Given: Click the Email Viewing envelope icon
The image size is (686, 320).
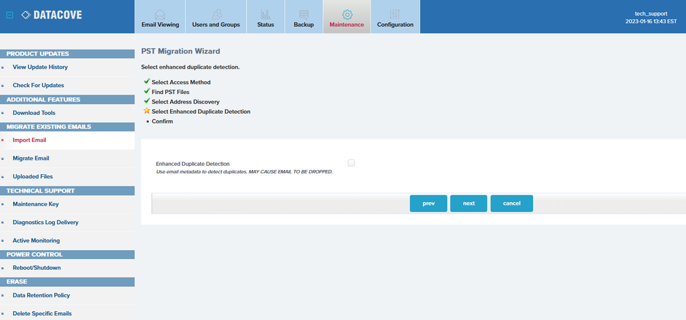Looking at the screenshot, I should point(160,14).
